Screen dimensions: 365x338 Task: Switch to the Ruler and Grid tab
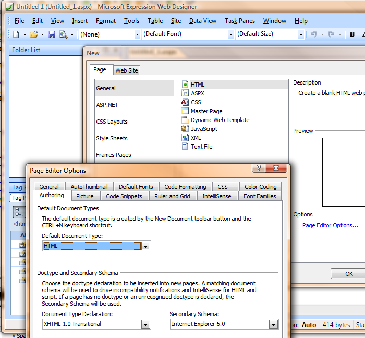(x=172, y=196)
